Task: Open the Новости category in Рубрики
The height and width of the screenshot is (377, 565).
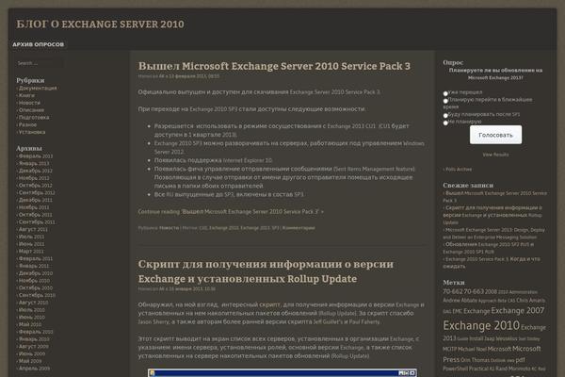Action: click(29, 103)
